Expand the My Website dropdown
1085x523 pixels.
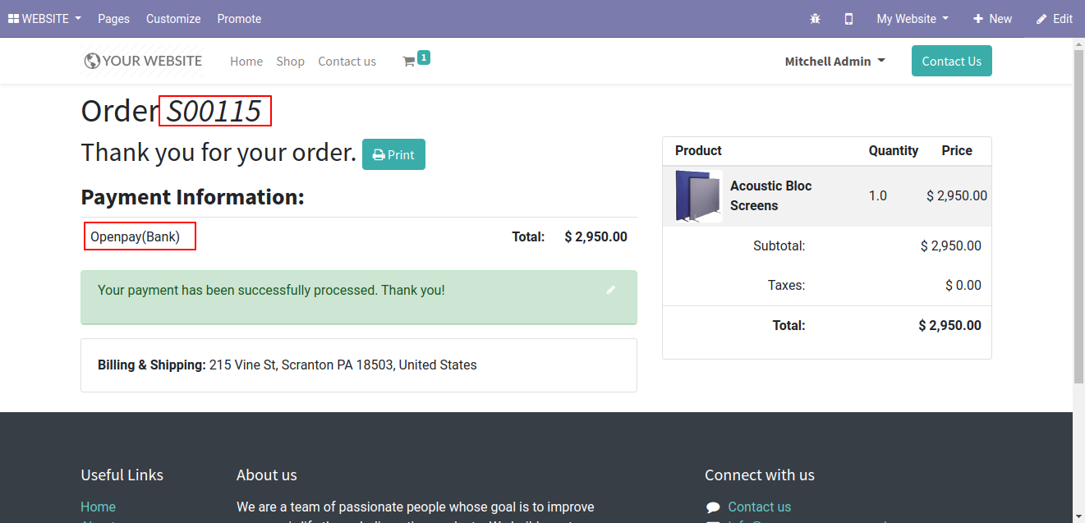[x=912, y=19]
